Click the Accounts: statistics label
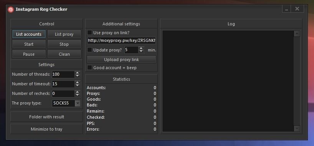Viewport: 314px width, 146px height. pyautogui.click(x=96, y=88)
